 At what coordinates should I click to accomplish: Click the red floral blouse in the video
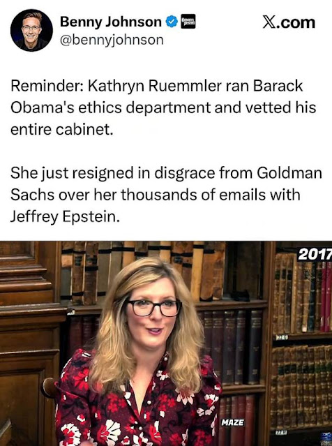click(137, 404)
